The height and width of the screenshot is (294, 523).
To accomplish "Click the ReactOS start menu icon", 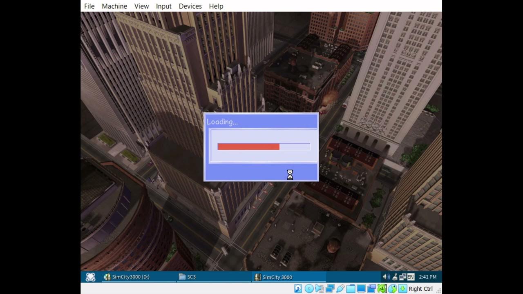I will 90,277.
